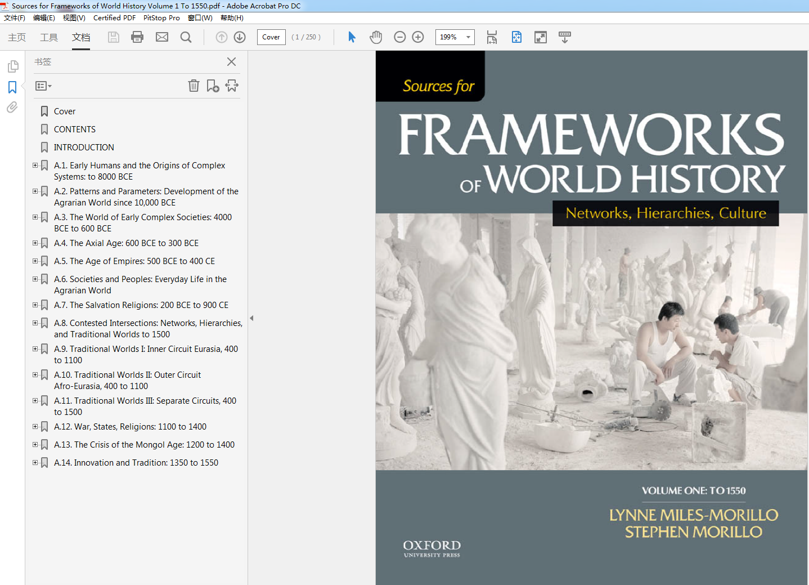
Task: Delete the selected bookmark trash icon
Action: 194,86
